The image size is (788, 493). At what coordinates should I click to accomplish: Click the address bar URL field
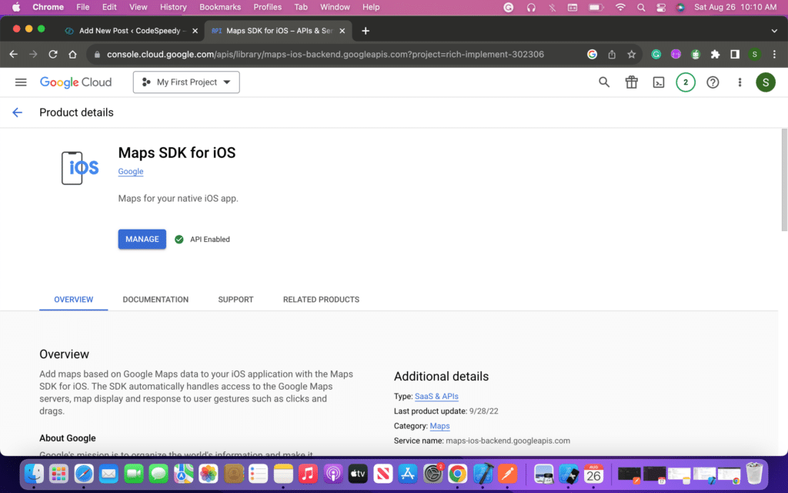(323, 55)
